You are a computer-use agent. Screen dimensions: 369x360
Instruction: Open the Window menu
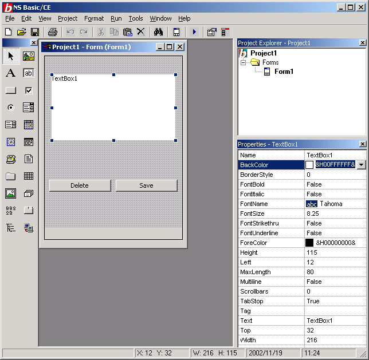[x=161, y=18]
